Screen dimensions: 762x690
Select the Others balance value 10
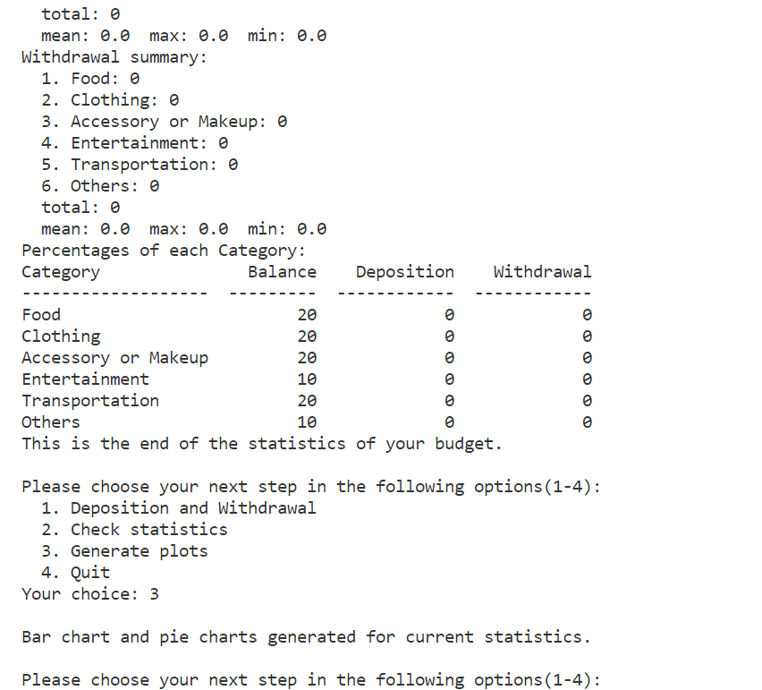[307, 422]
